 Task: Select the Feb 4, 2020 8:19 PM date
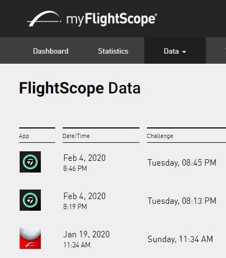click(x=84, y=201)
